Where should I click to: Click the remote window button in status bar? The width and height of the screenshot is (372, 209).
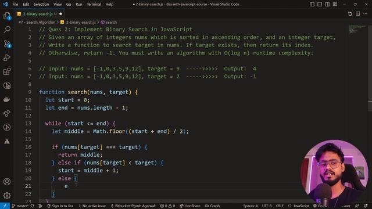click(x=5, y=206)
